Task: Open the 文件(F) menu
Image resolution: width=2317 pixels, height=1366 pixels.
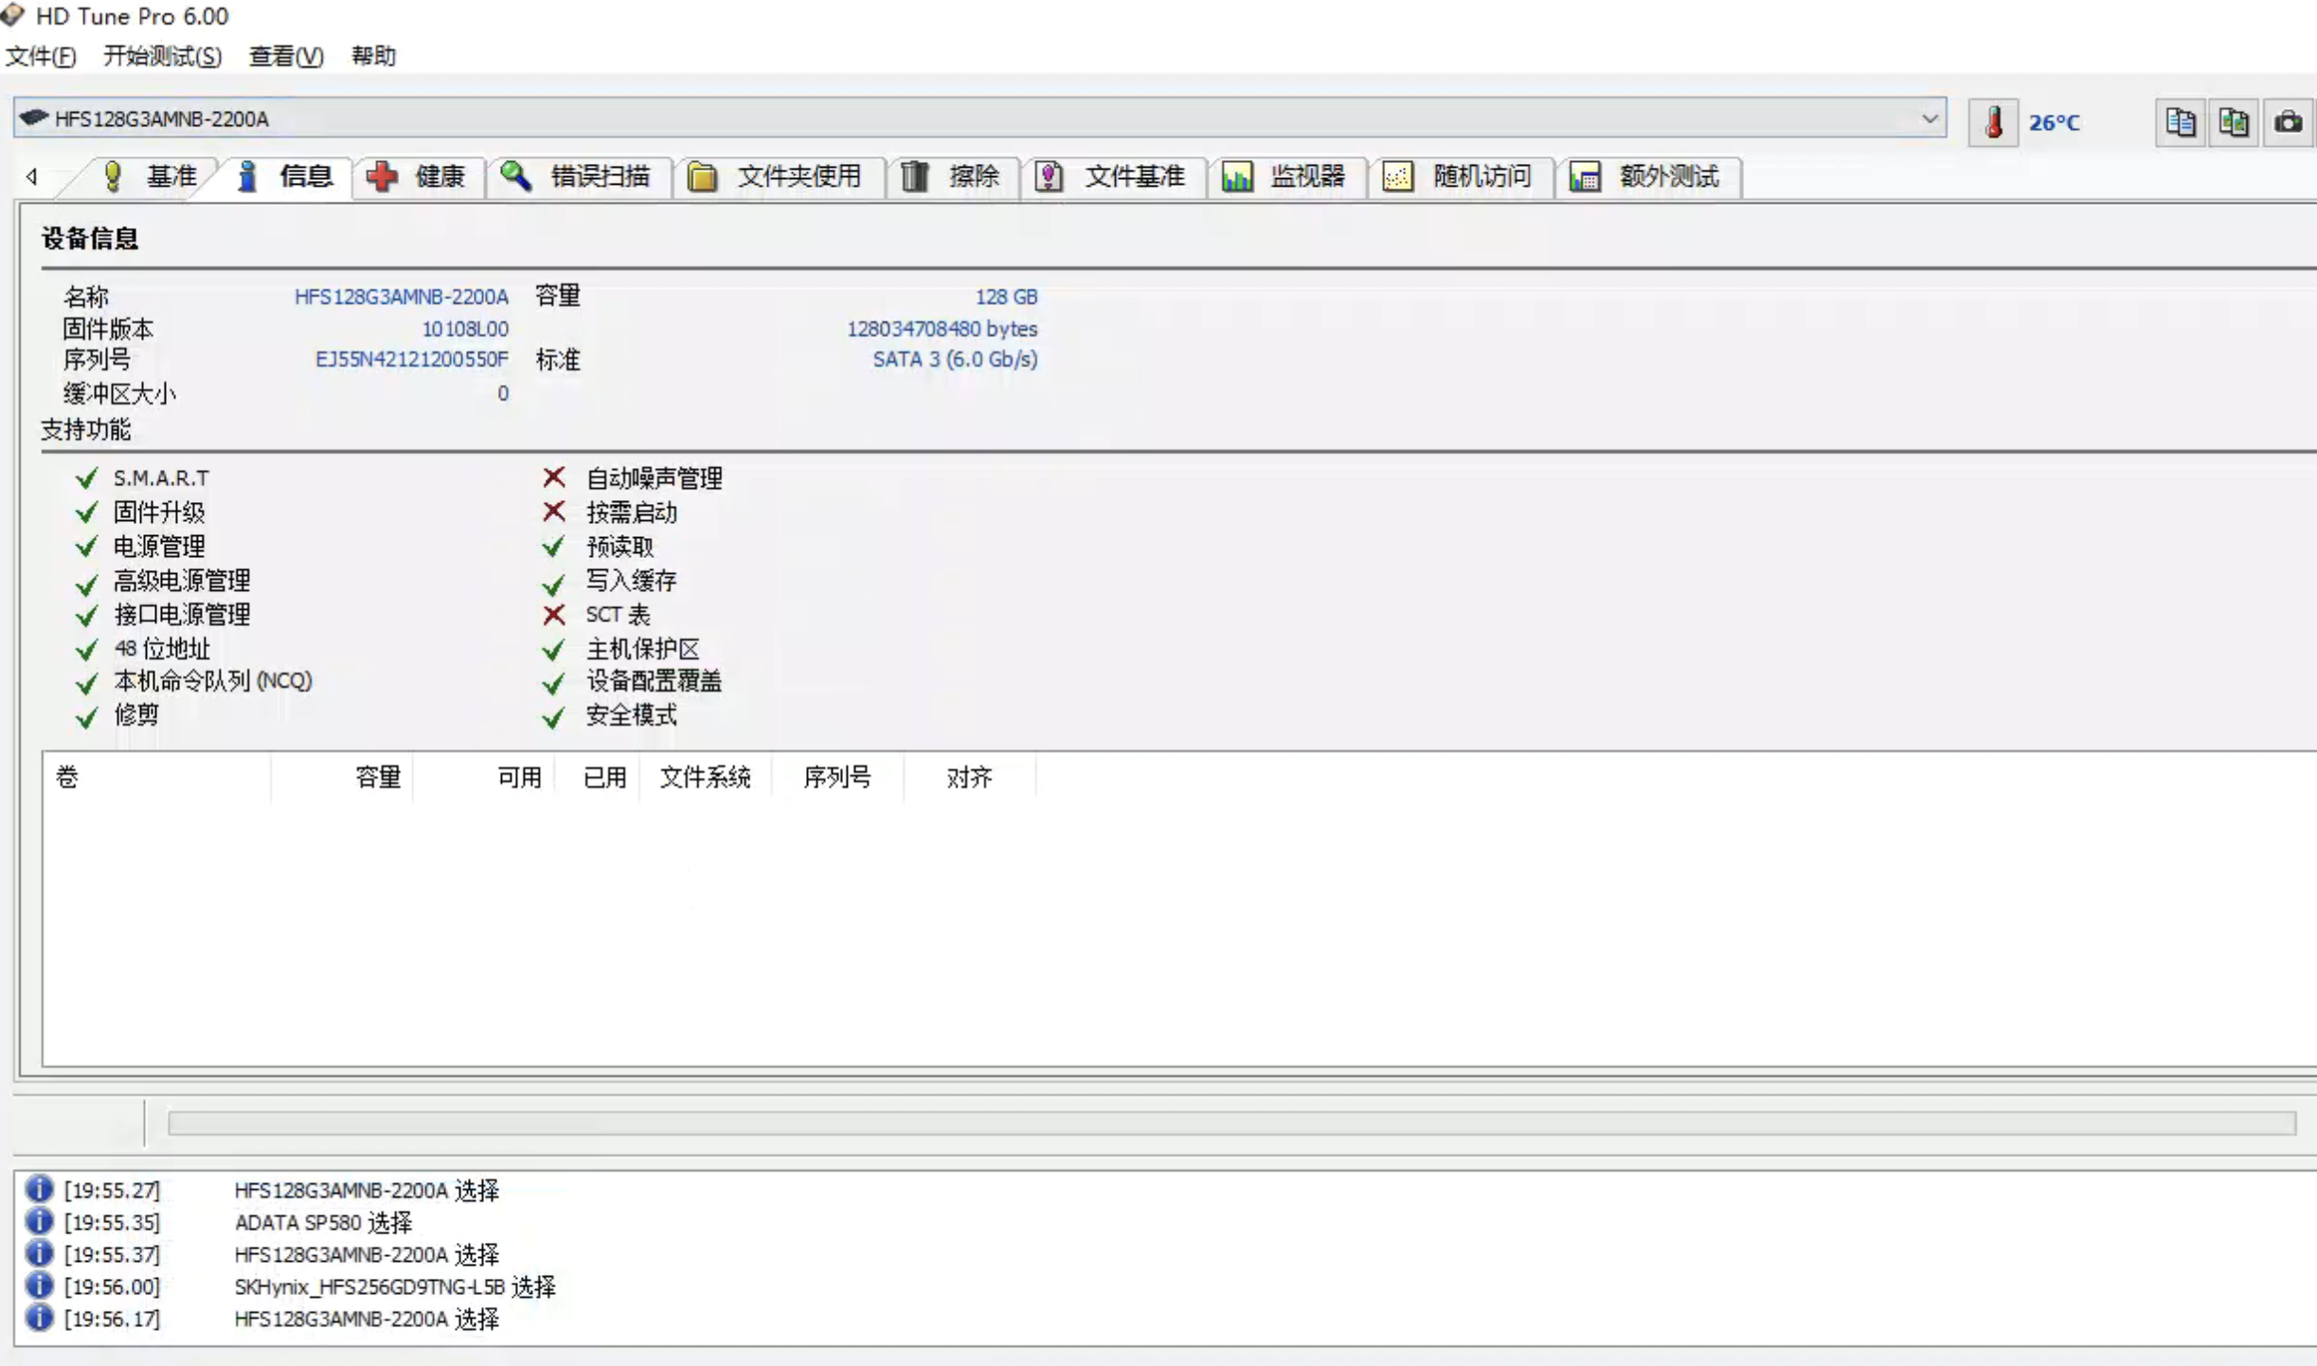Action: 41,56
